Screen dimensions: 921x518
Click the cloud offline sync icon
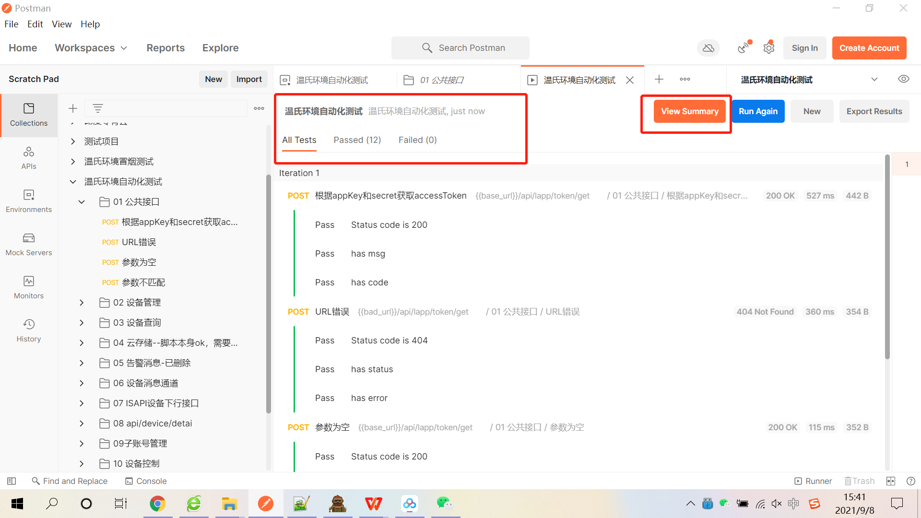coord(708,48)
